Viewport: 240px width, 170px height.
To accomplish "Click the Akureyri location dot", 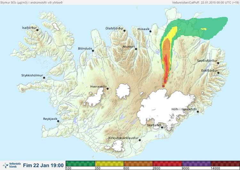I will pyautogui.click(x=136, y=49).
